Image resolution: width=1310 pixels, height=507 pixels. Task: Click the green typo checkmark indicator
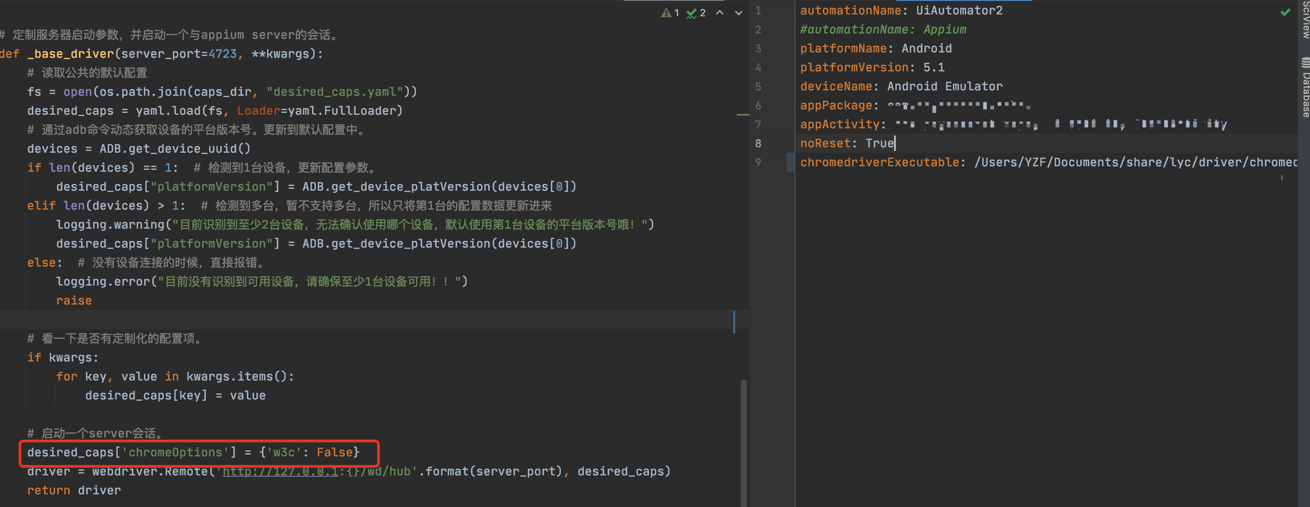coord(691,13)
